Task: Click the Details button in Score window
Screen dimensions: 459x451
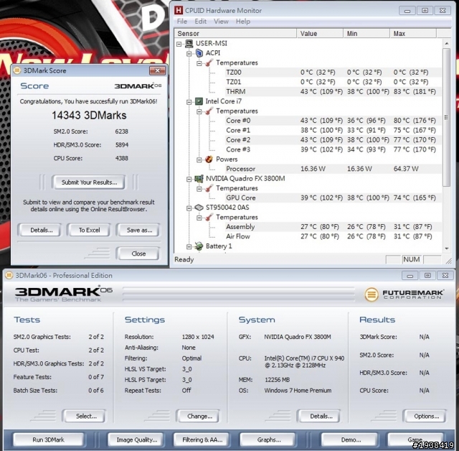Action: point(42,230)
